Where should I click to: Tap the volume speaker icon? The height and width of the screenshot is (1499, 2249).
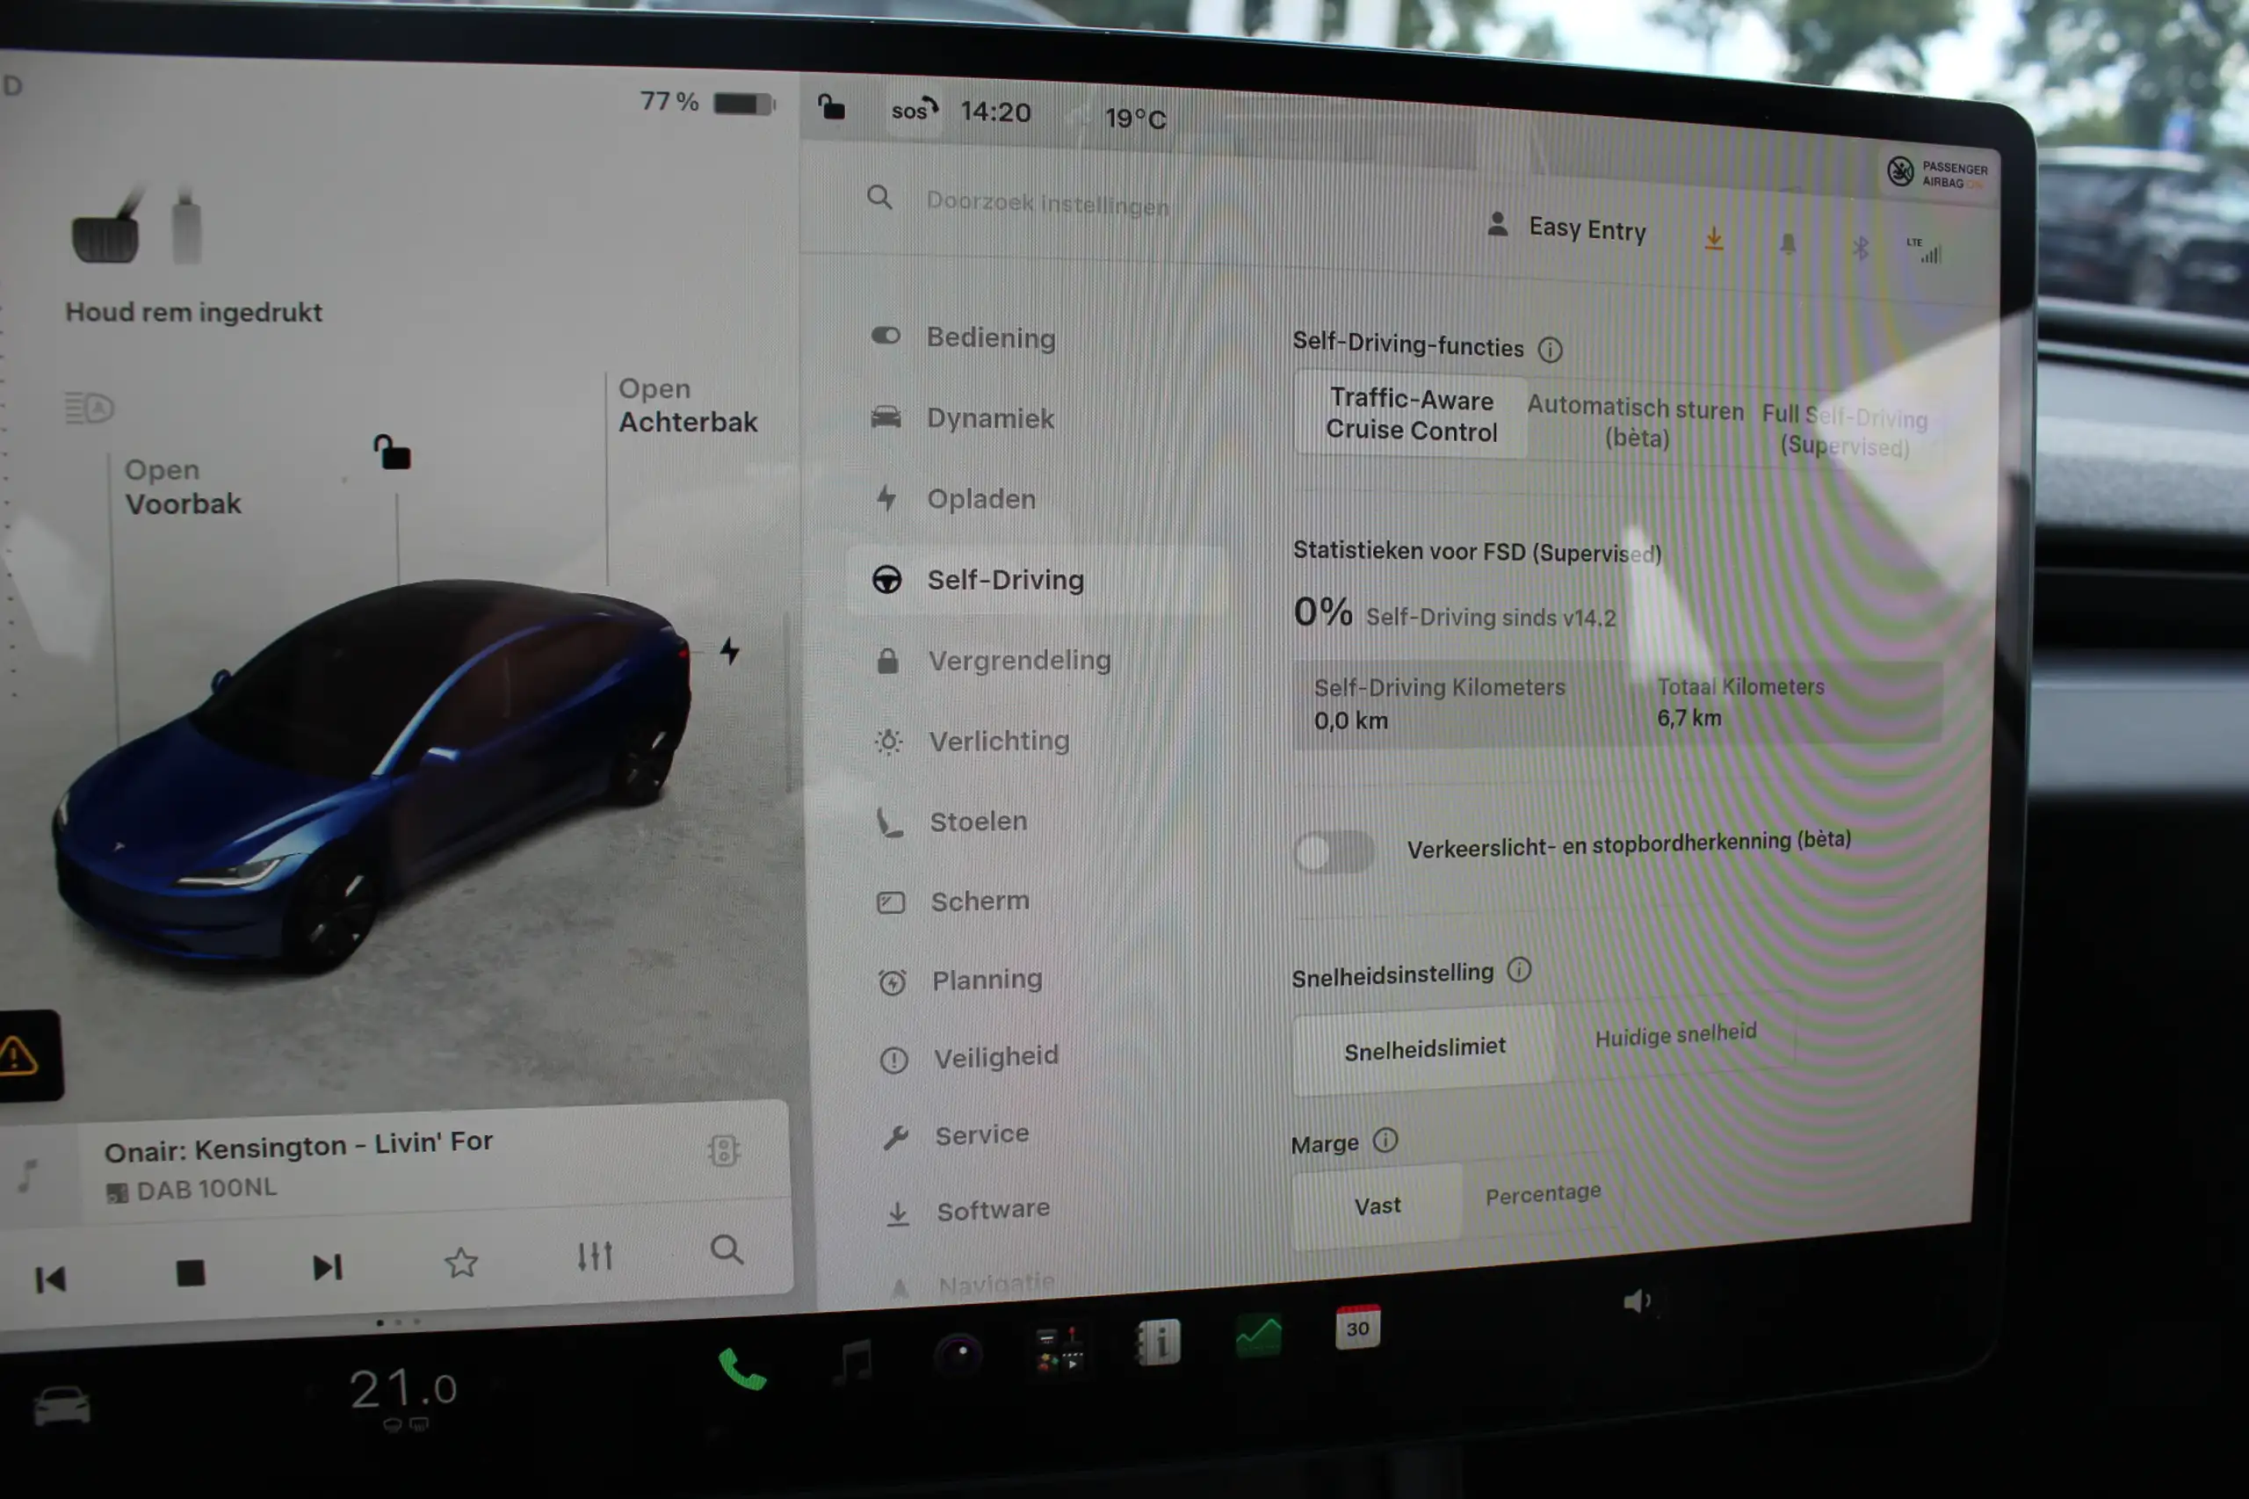pyautogui.click(x=1638, y=1301)
